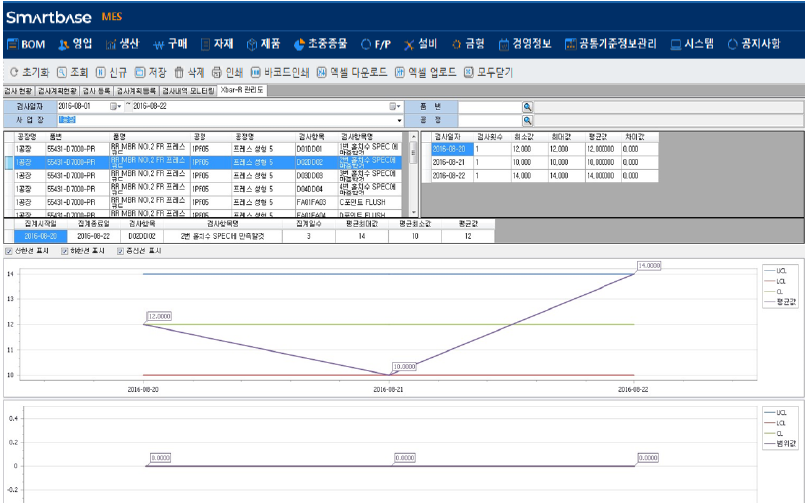Click the 14.0000 data label on the chart

[x=649, y=266]
